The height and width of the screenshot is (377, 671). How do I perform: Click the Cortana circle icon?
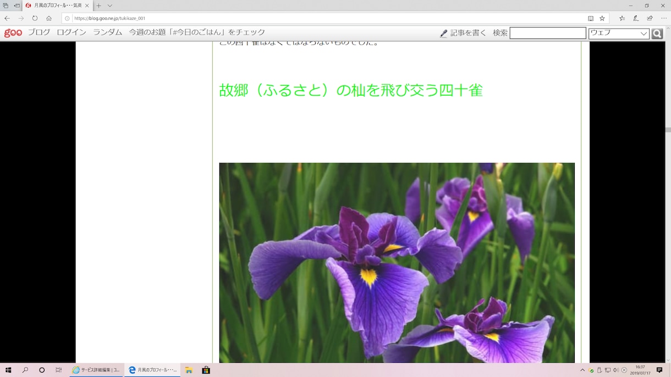(x=42, y=370)
